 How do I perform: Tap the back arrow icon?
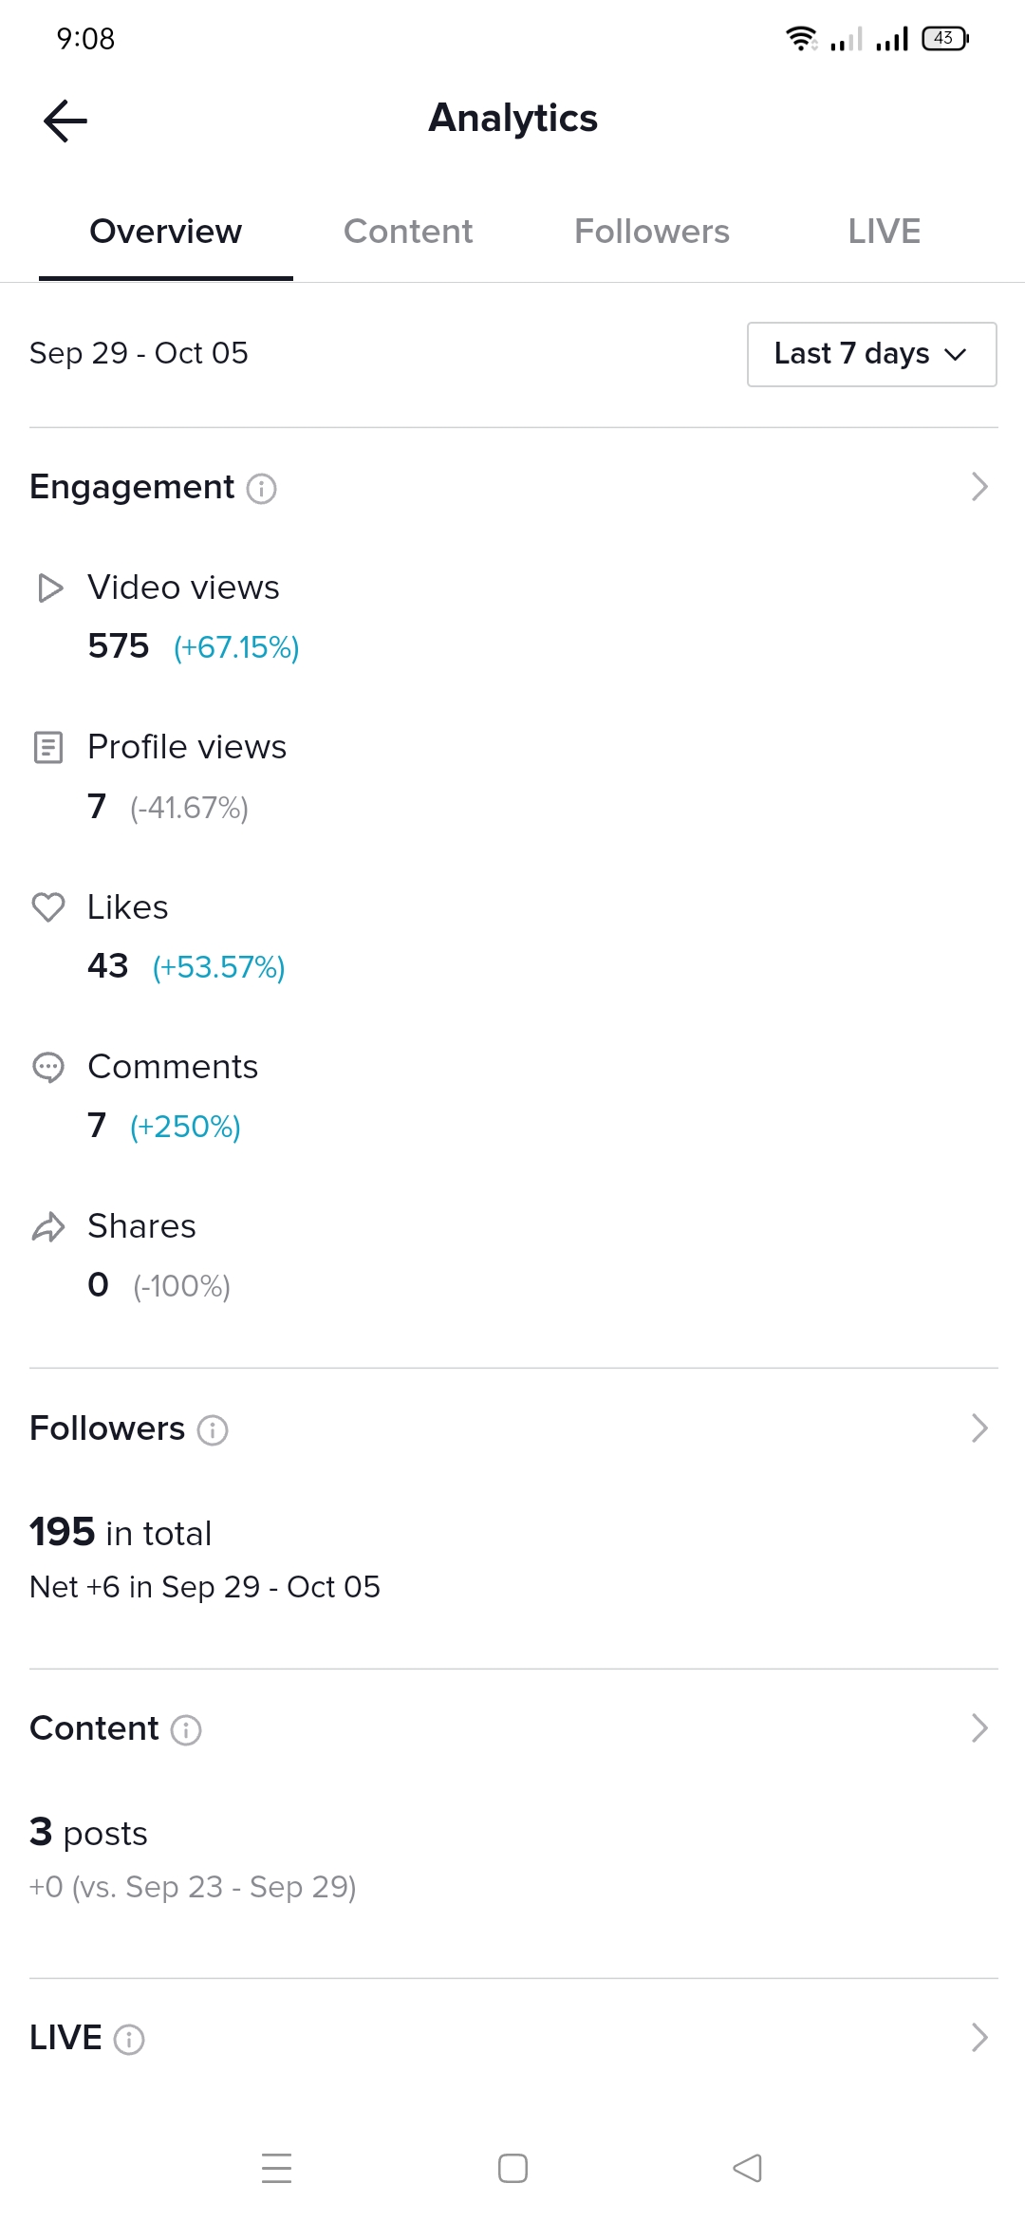pos(65,121)
